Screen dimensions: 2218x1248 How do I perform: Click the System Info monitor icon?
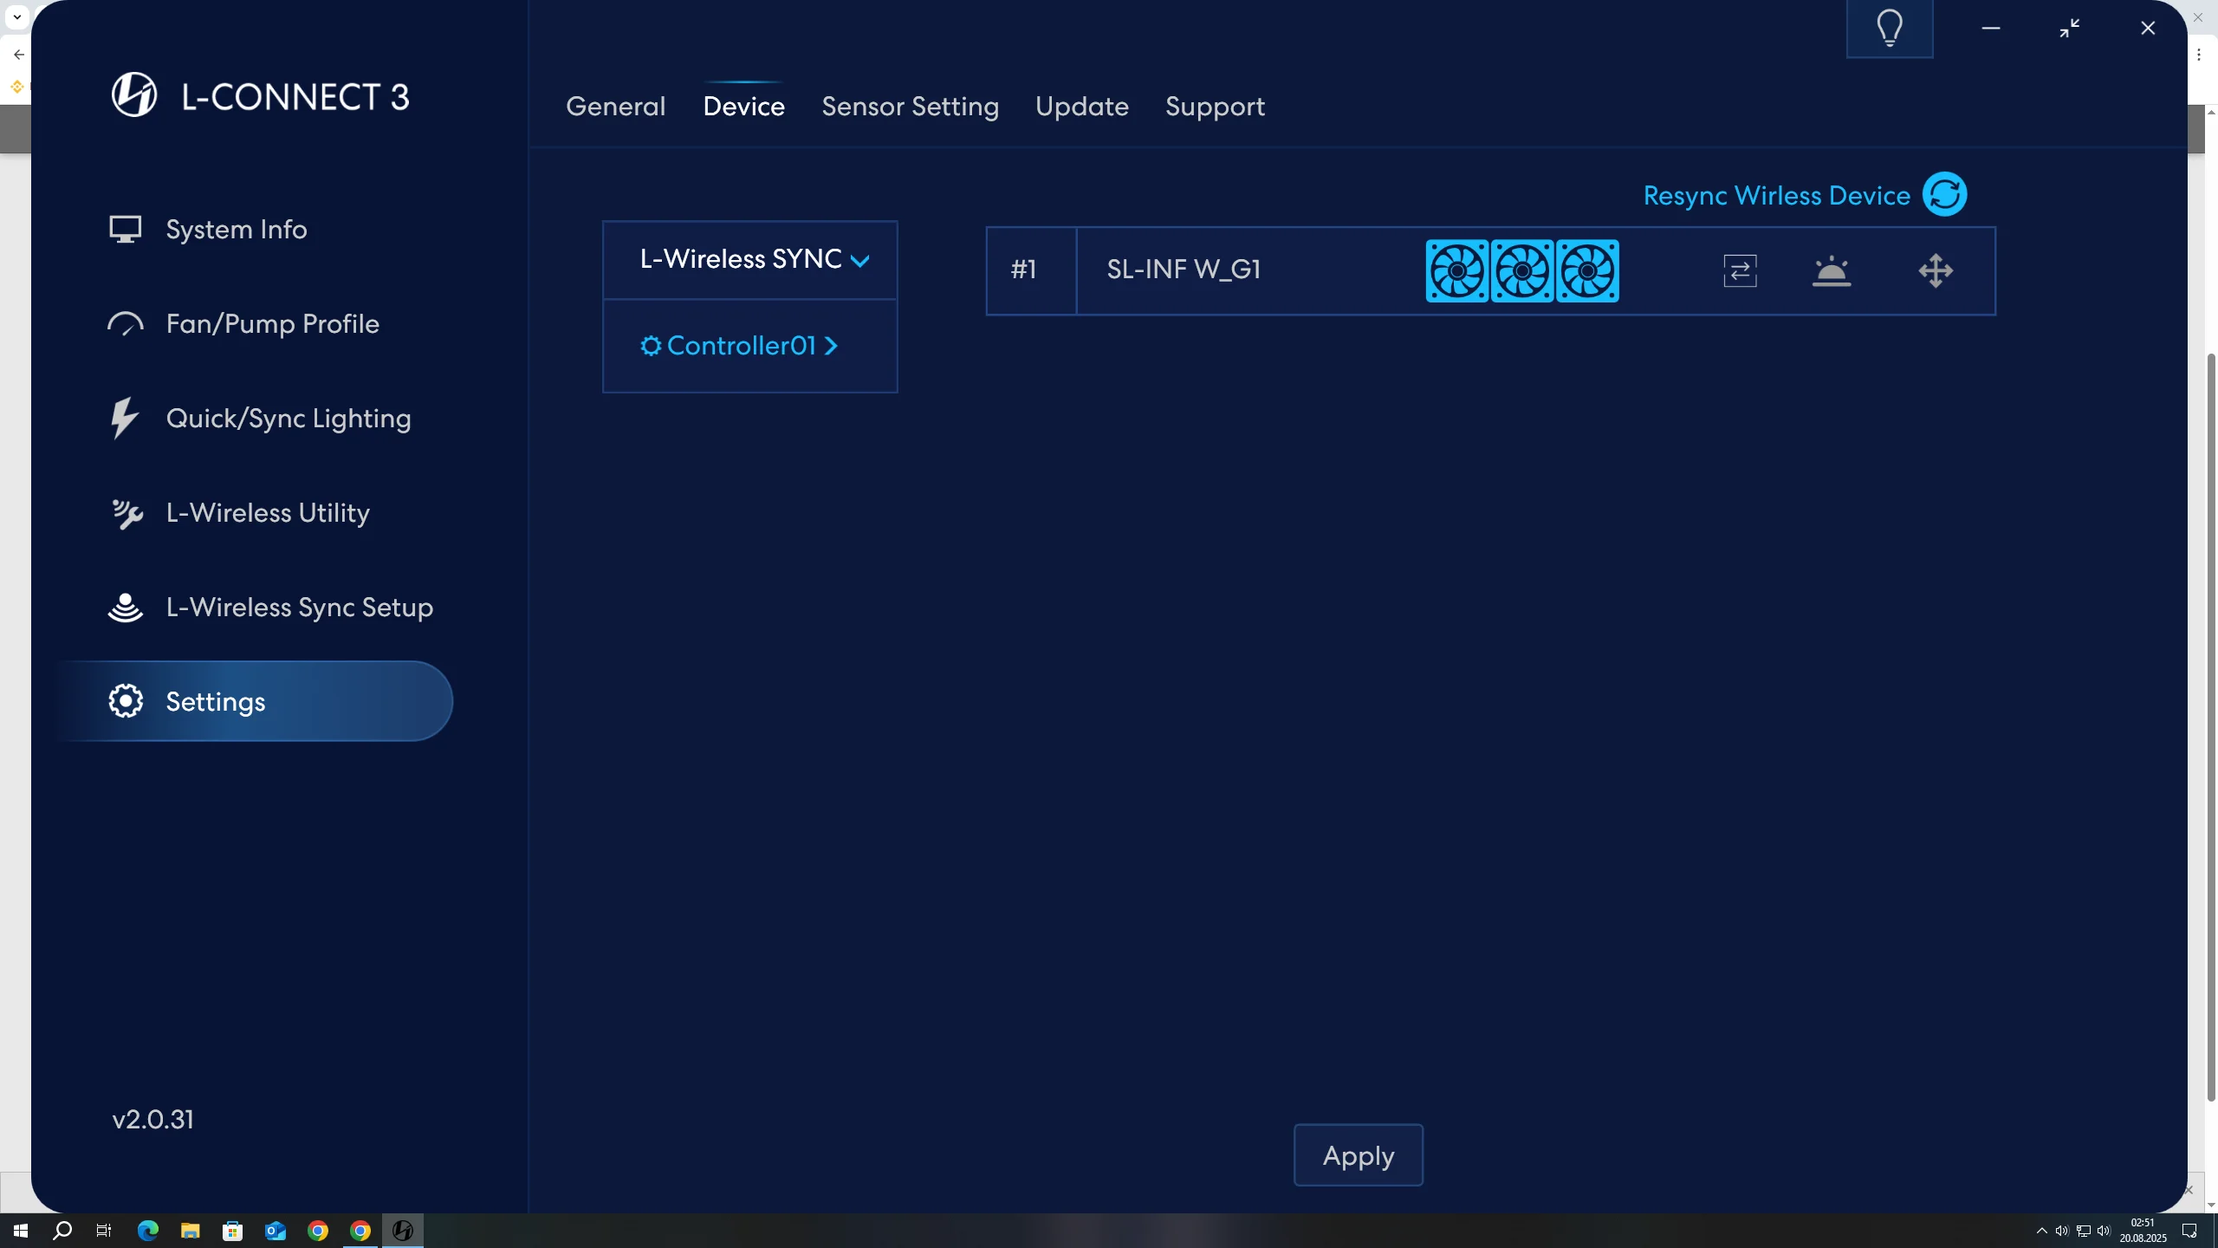(126, 229)
